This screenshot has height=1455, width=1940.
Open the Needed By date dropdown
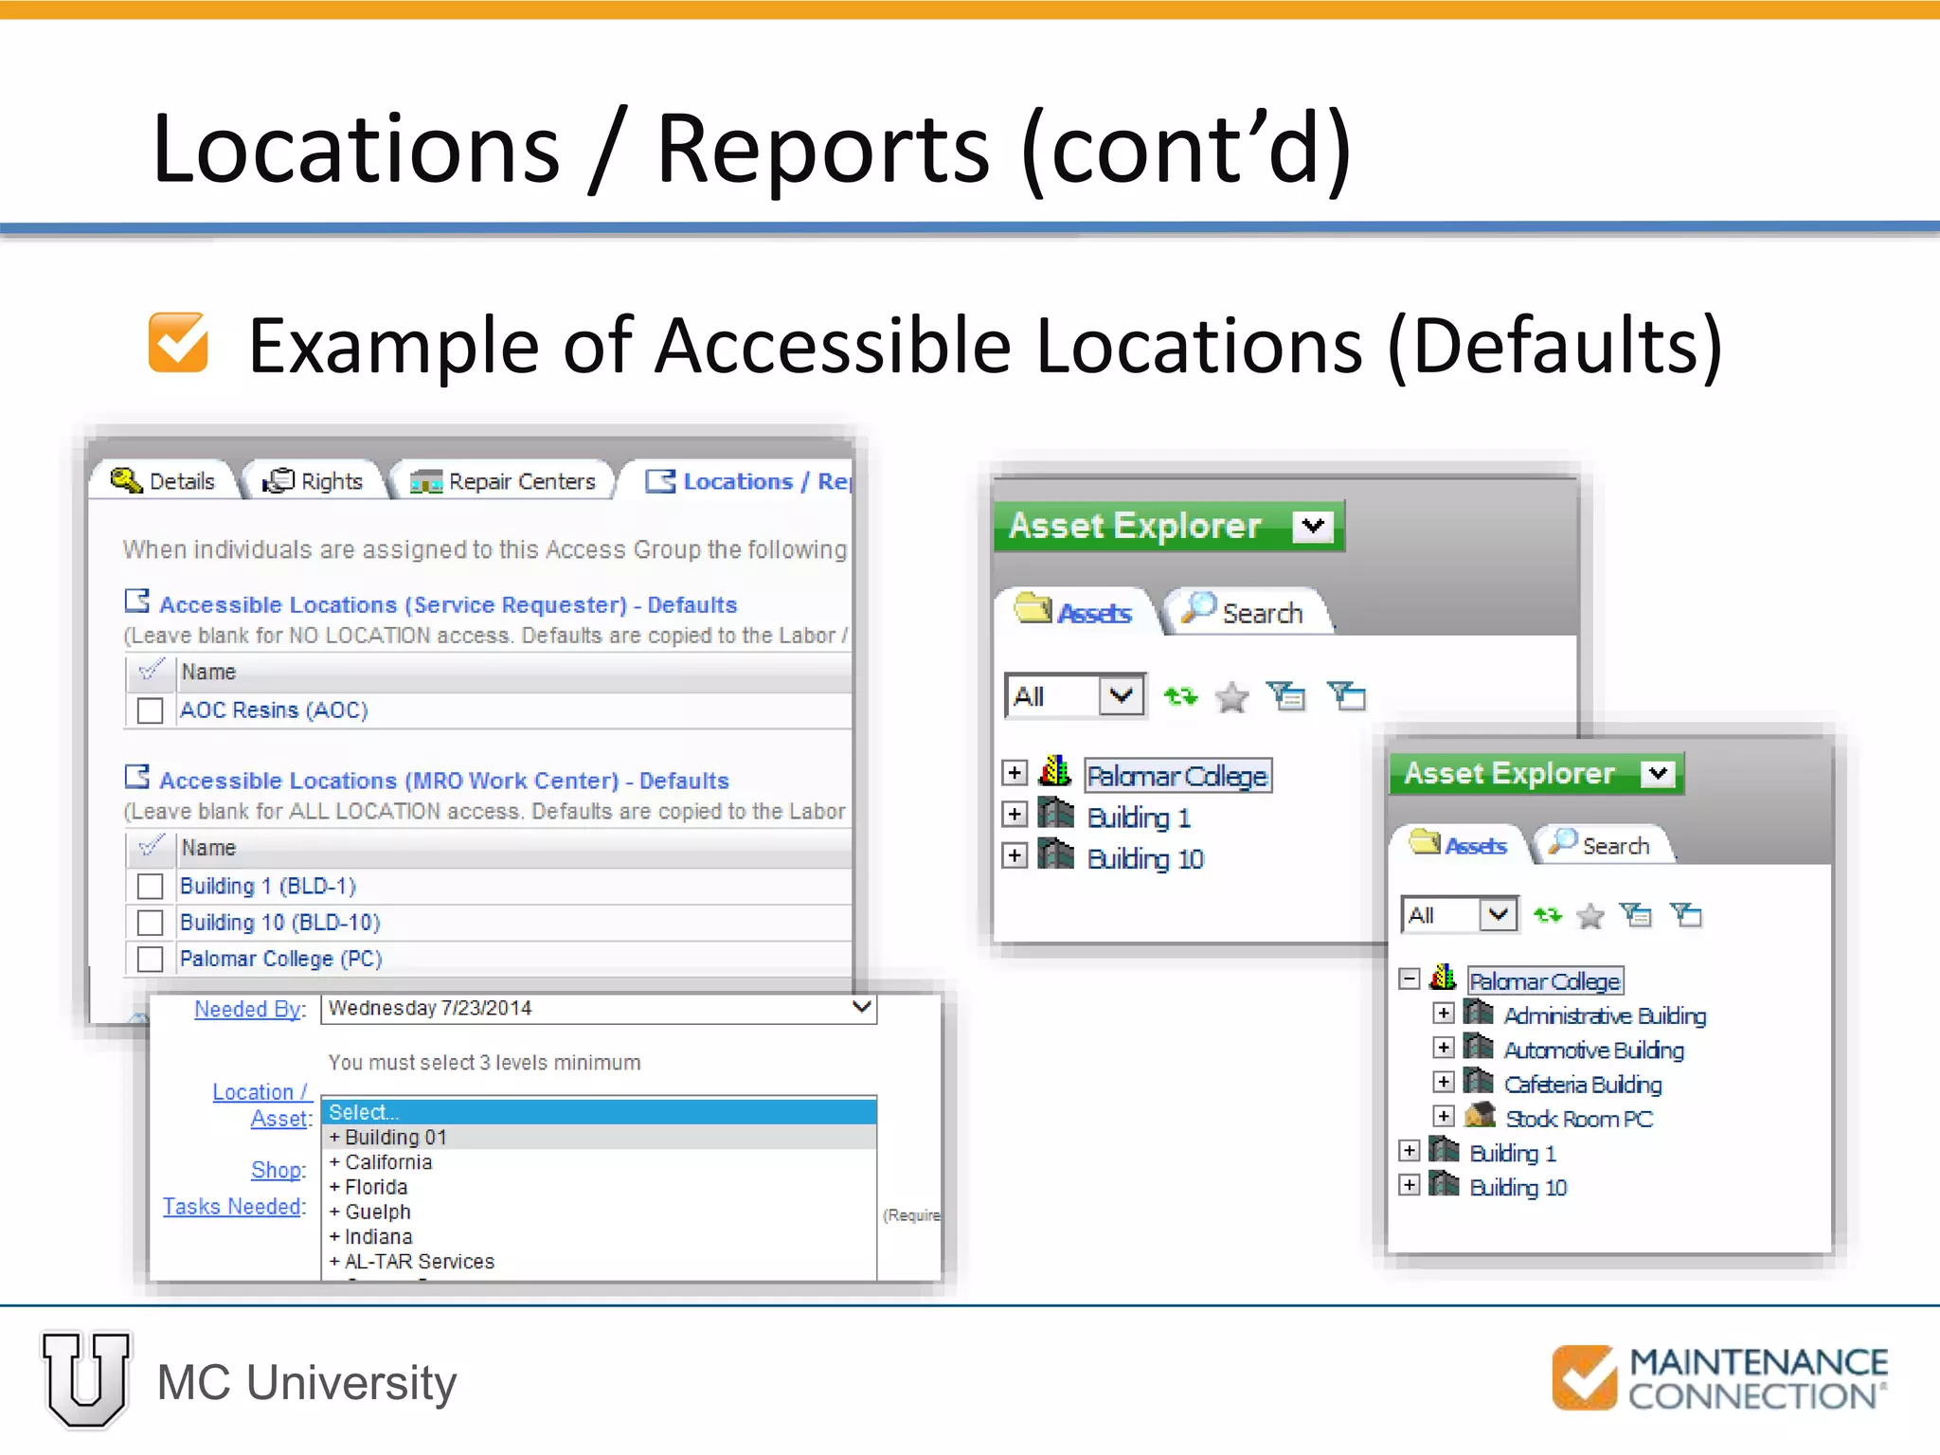pyautogui.click(x=861, y=1008)
